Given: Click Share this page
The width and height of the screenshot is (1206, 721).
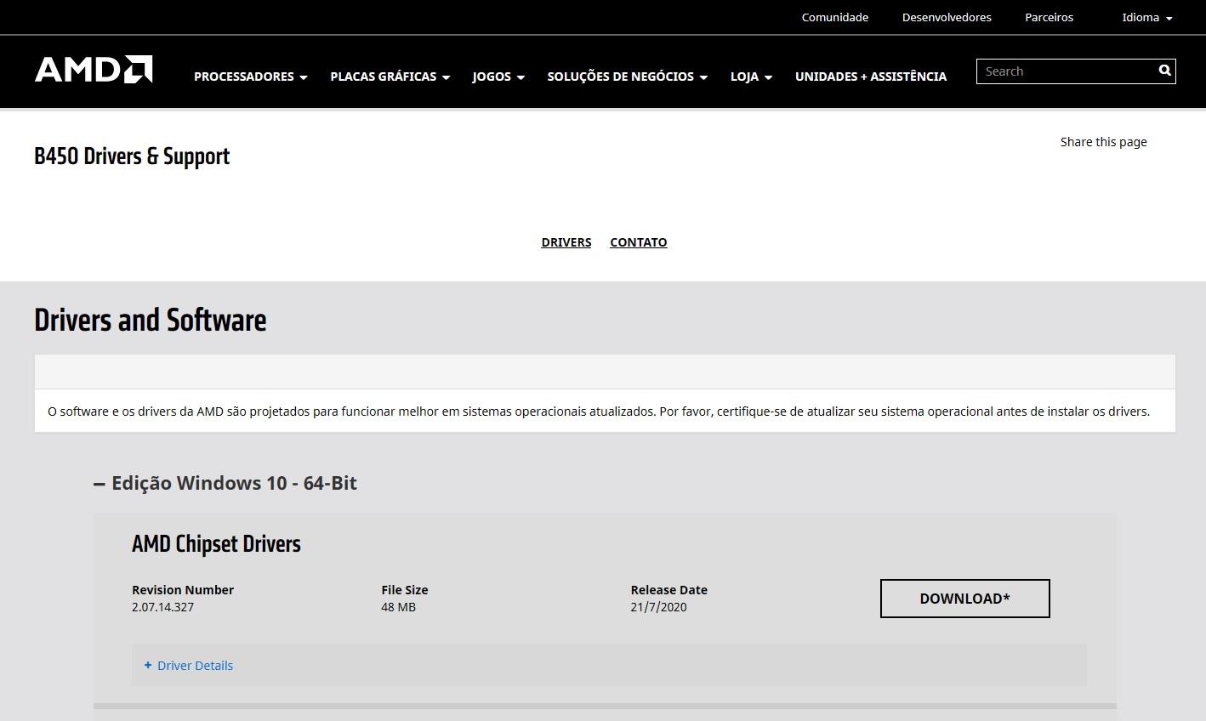Looking at the screenshot, I should 1103,142.
